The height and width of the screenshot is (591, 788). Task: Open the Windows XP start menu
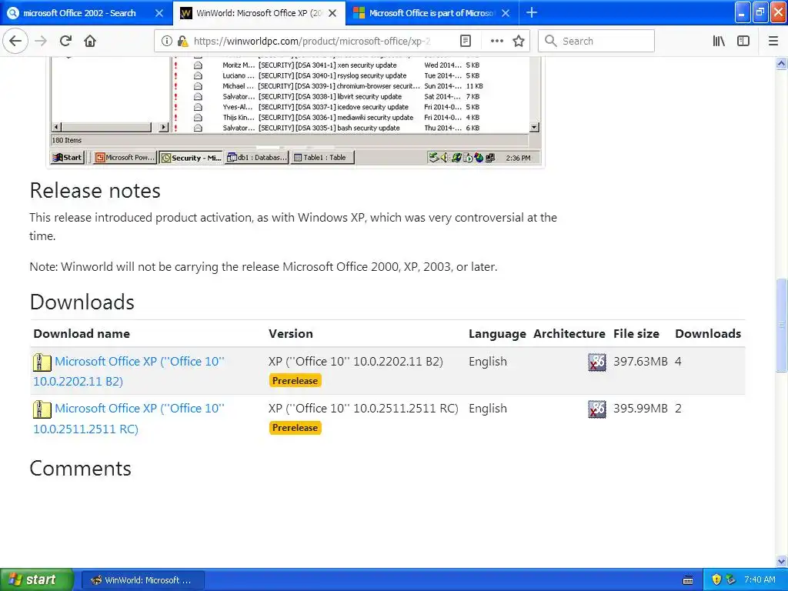(36, 579)
